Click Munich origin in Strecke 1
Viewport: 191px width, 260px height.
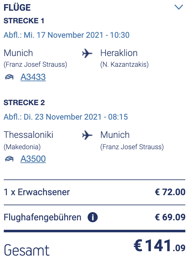pyautogui.click(x=18, y=53)
